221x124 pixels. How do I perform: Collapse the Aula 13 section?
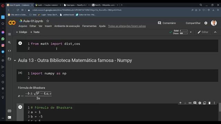click(x=15, y=61)
